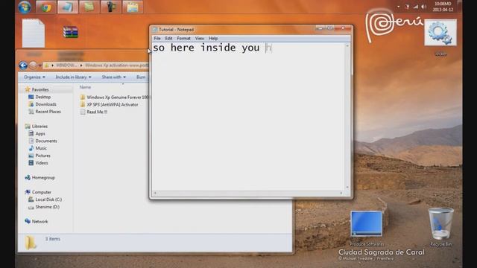Viewport: 477px width, 268px height.
Task: Open Explorer recent pages dropdown arrow
Action: click(40, 66)
